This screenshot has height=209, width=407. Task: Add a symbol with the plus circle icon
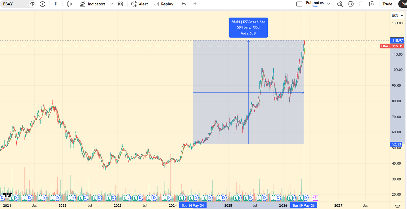coord(43,4)
